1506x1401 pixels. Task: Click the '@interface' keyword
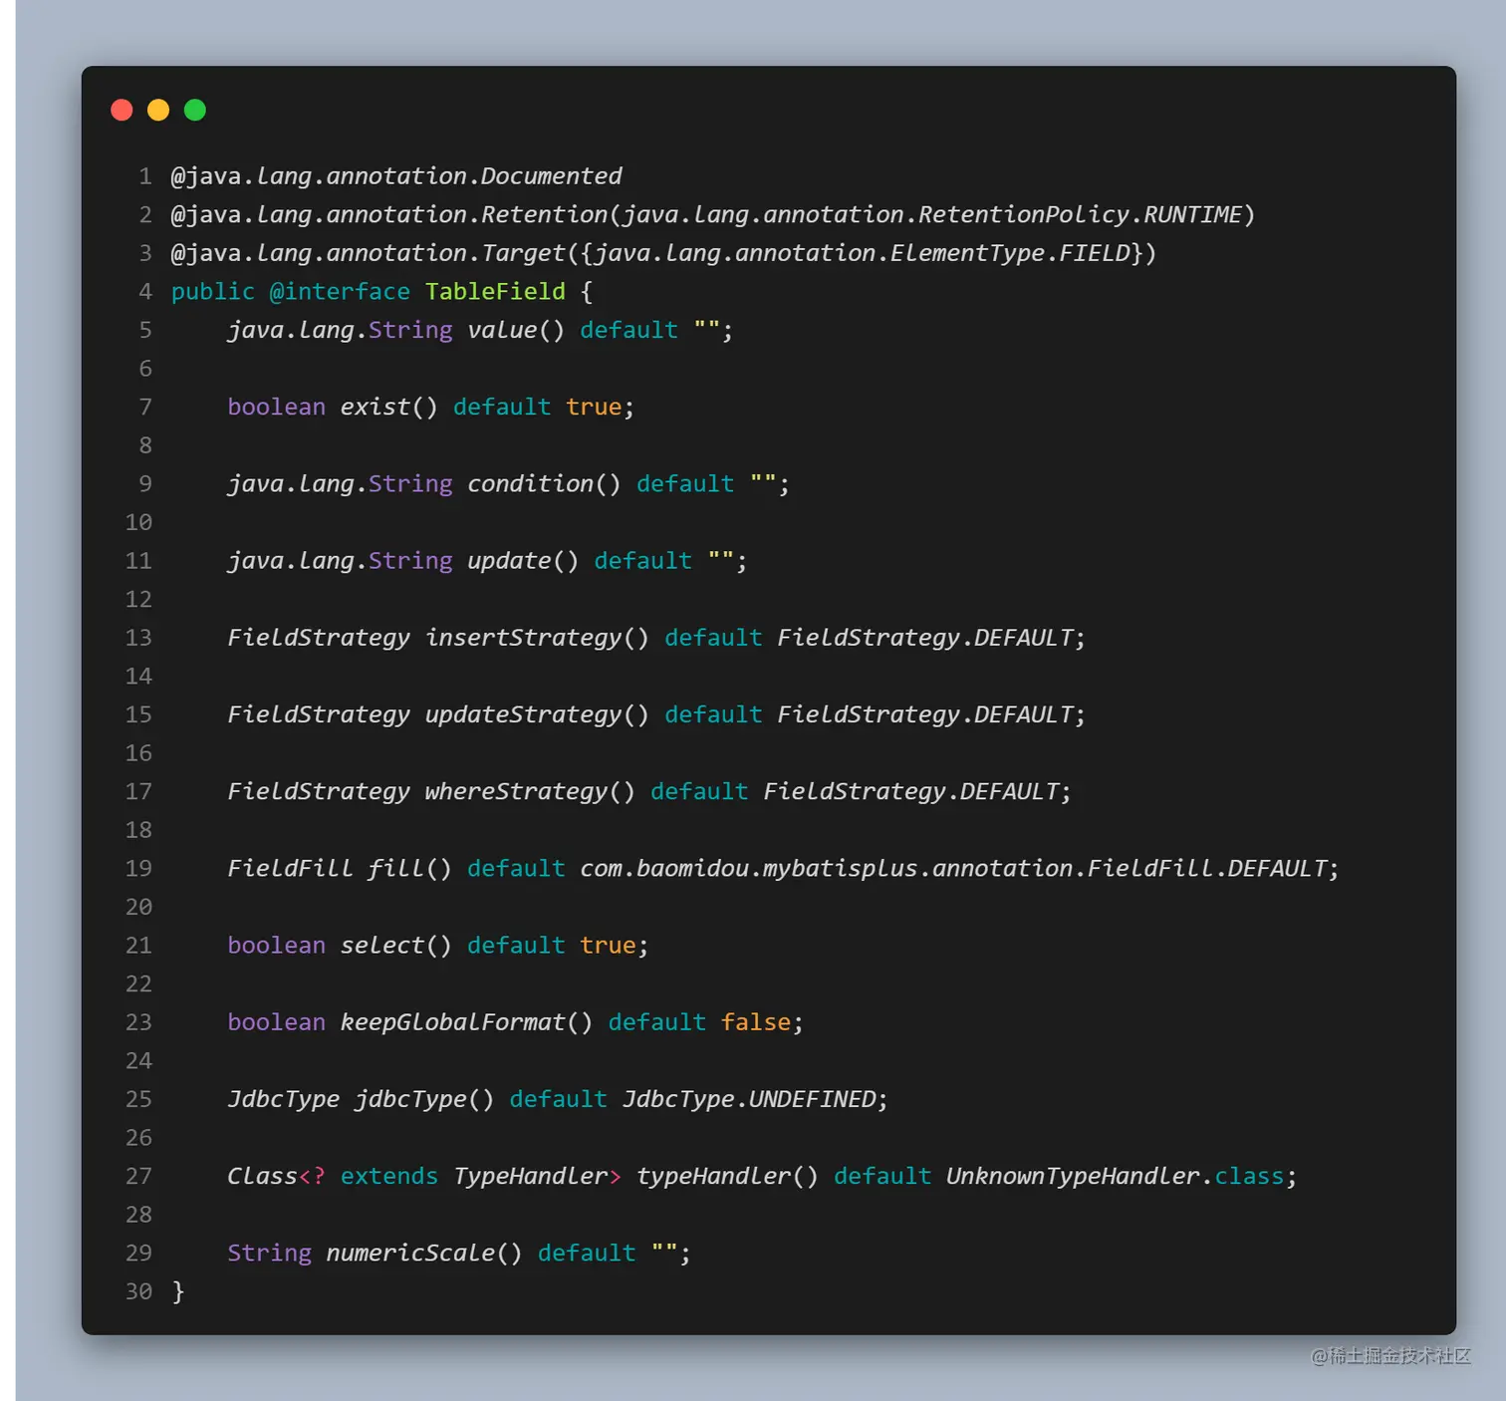[340, 292]
